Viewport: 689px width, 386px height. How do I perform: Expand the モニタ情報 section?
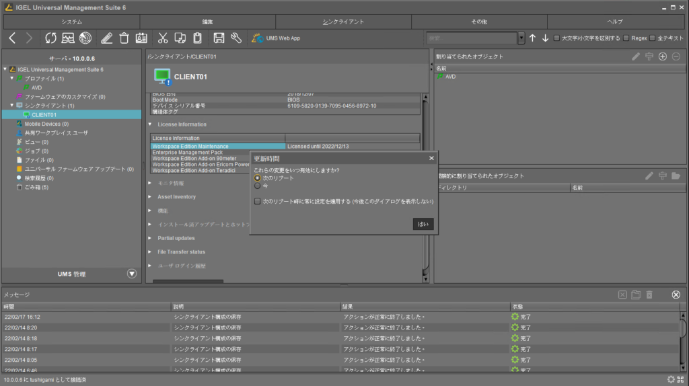tap(150, 183)
